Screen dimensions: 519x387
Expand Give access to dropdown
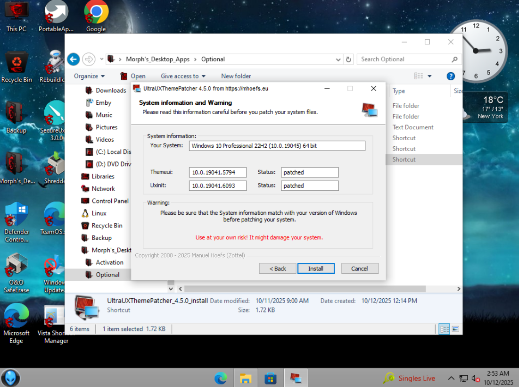pyautogui.click(x=183, y=76)
